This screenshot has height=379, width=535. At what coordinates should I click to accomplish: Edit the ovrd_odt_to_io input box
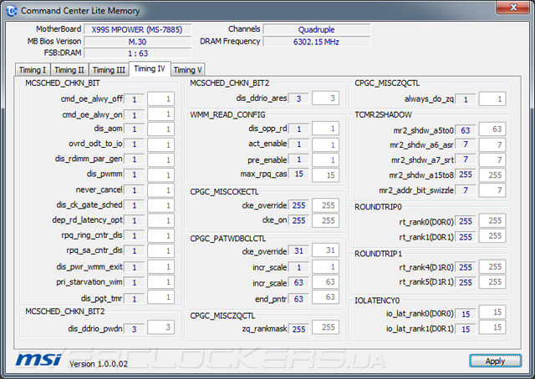161,144
